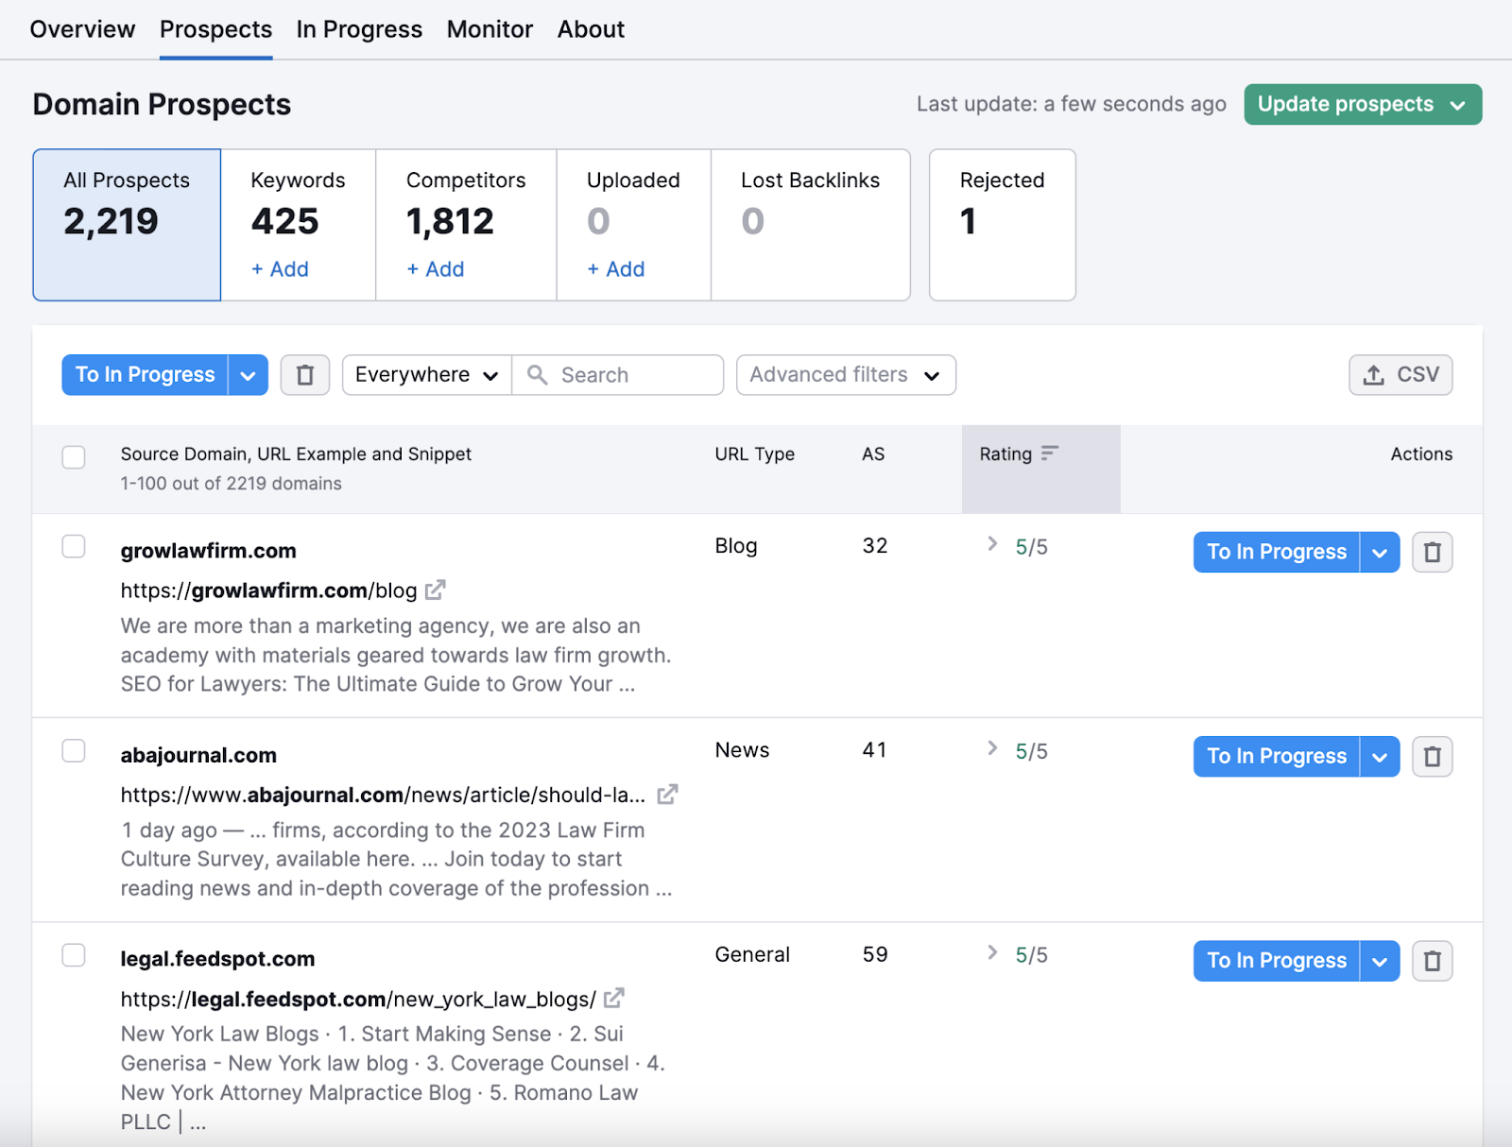Click the bulk delete trash icon in toolbar
Image resolution: width=1512 pixels, height=1147 pixels.
304,375
